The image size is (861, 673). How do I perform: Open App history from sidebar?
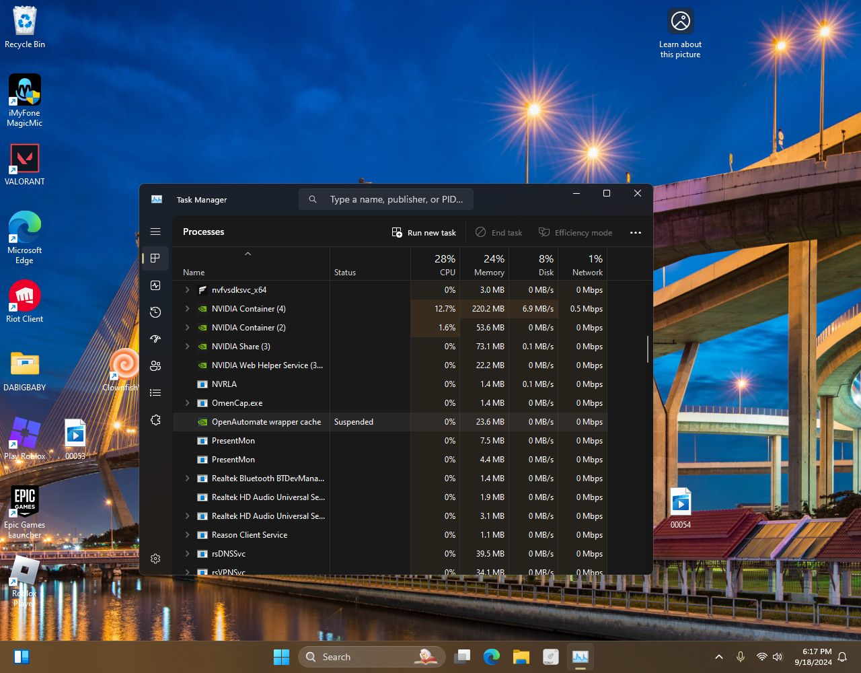click(155, 312)
